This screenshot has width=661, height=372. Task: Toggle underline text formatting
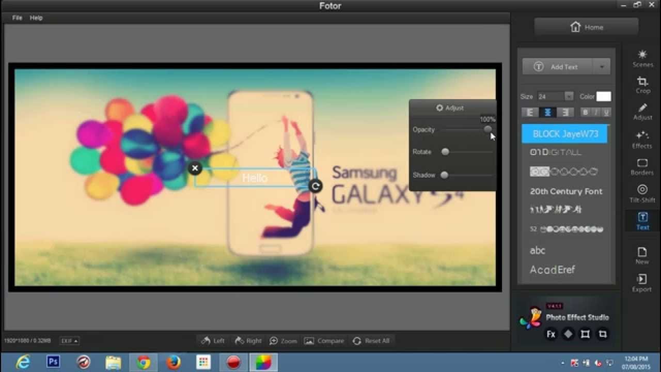point(606,112)
